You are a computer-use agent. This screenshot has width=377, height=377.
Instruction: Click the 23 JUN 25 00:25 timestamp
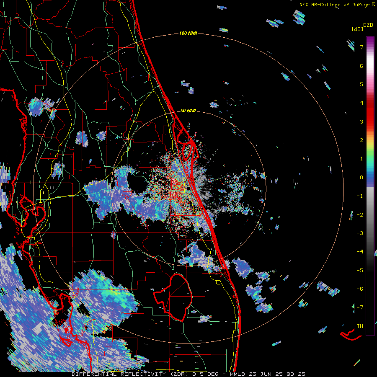click(276, 374)
